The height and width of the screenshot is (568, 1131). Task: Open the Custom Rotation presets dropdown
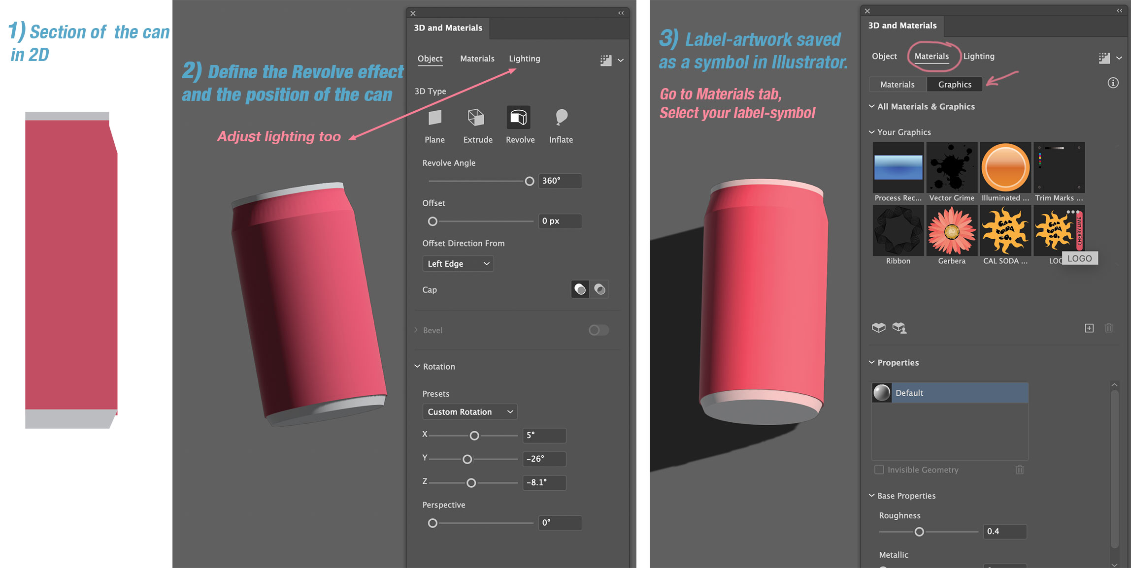[x=469, y=411]
